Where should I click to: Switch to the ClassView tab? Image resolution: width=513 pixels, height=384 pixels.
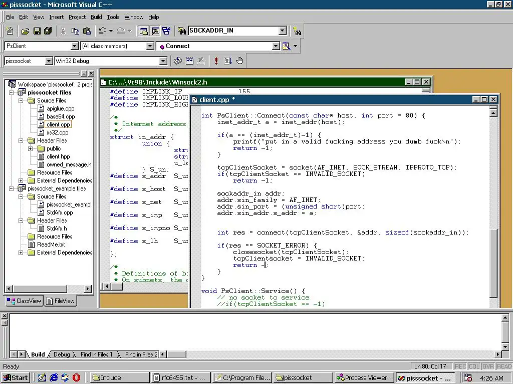point(24,300)
